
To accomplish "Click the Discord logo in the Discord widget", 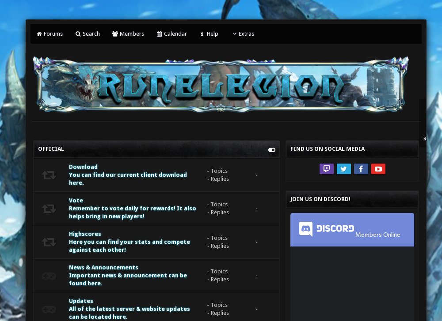I will pos(305,229).
